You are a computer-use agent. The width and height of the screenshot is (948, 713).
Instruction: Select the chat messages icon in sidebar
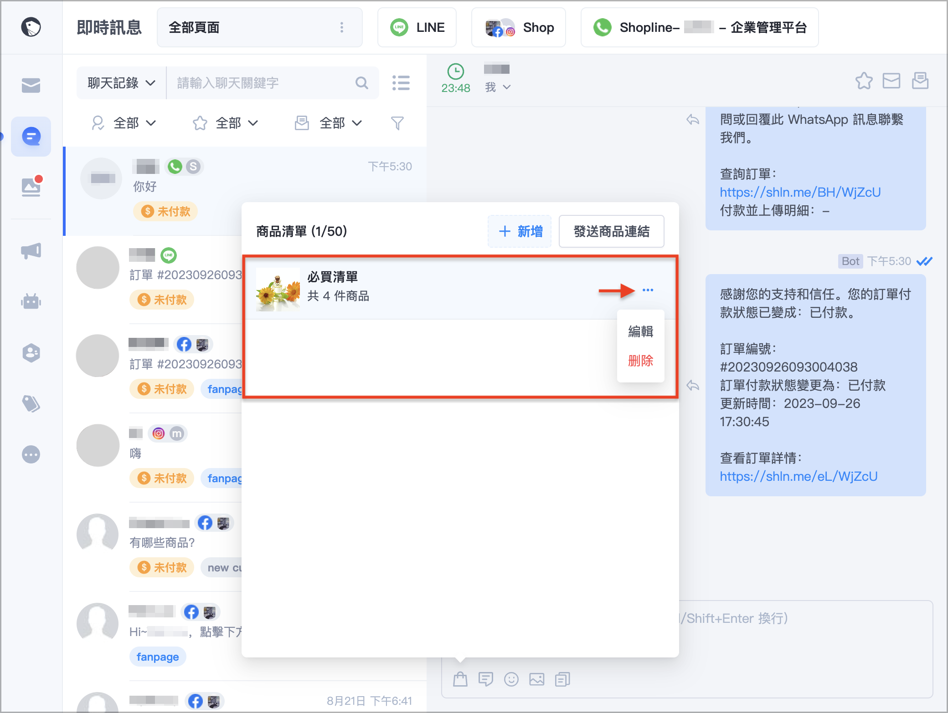tap(31, 136)
